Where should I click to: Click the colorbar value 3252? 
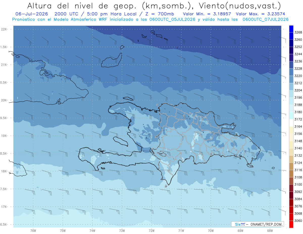coord(298,47)
